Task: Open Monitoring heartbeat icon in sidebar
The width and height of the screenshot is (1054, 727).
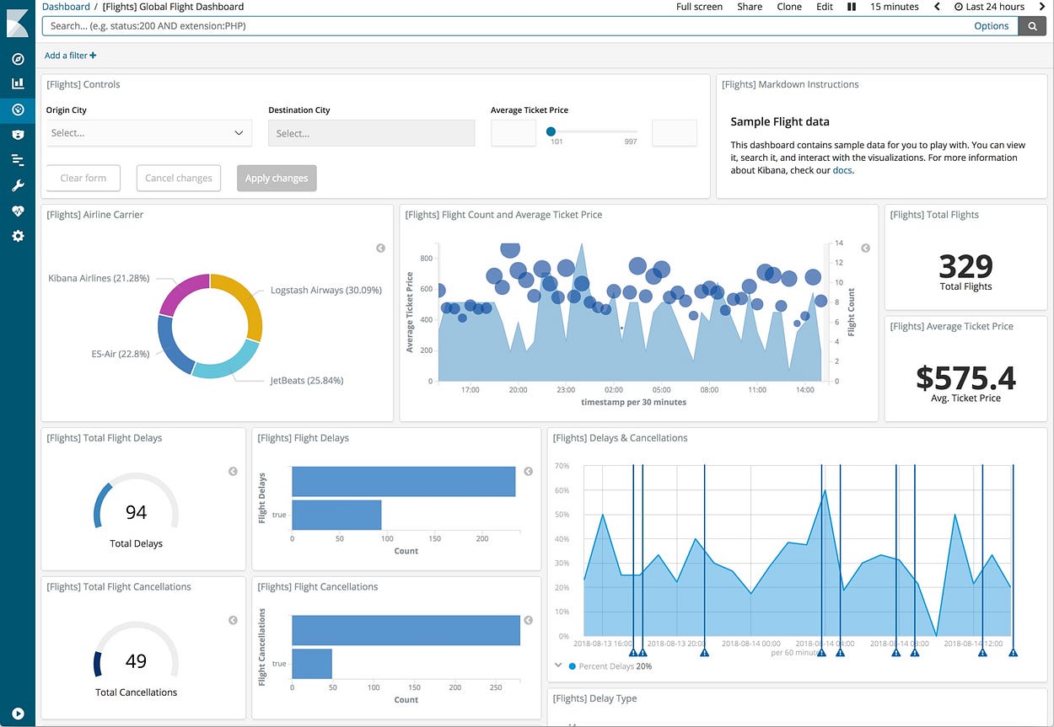Action: click(x=18, y=211)
